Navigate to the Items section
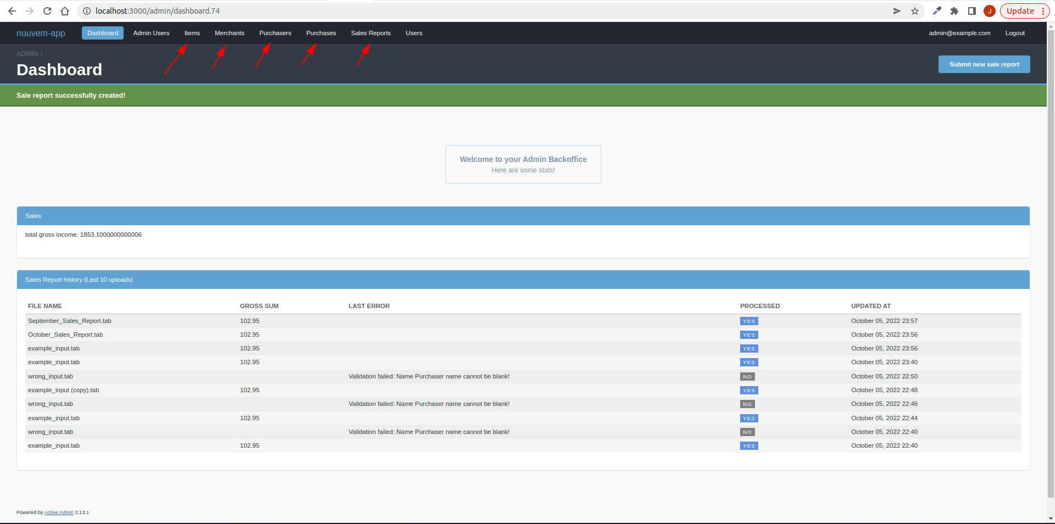This screenshot has height=524, width=1055. (192, 33)
